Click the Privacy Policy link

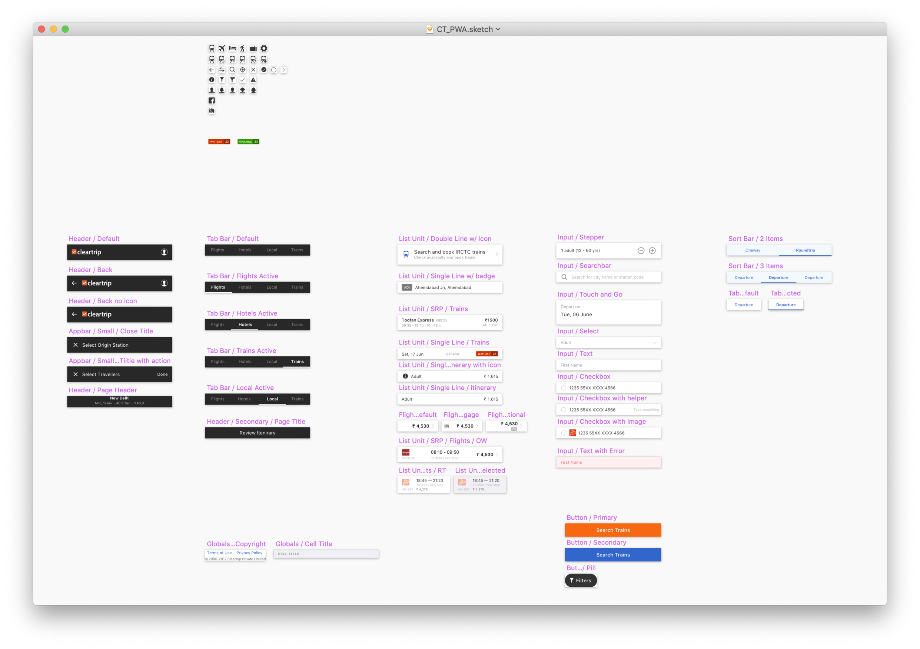coord(249,553)
